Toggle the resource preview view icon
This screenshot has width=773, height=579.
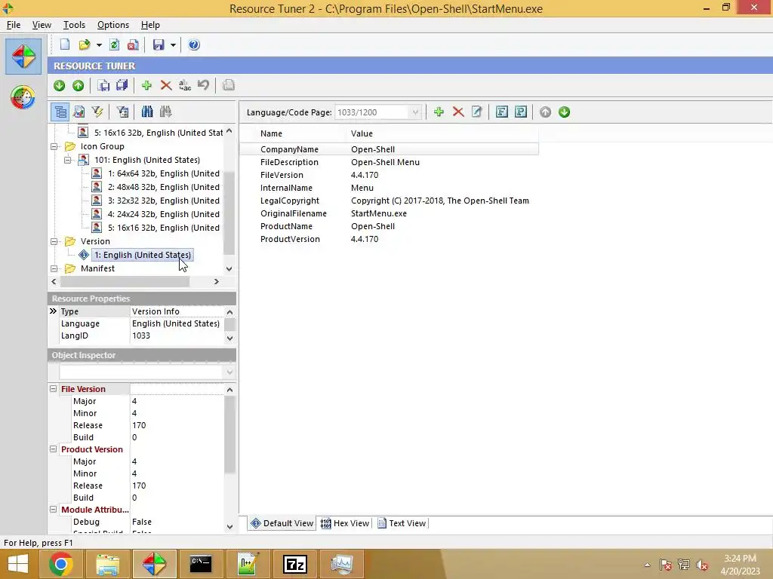(x=79, y=112)
